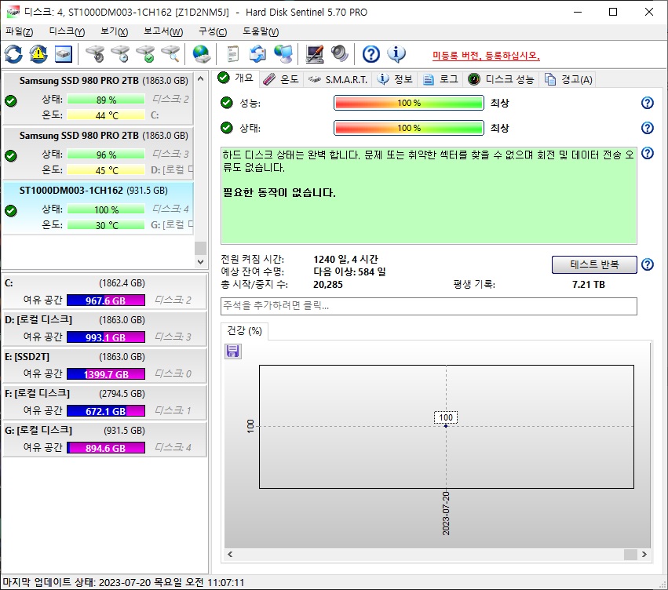Click the F: free space bar showing 672.1 GB

click(106, 411)
